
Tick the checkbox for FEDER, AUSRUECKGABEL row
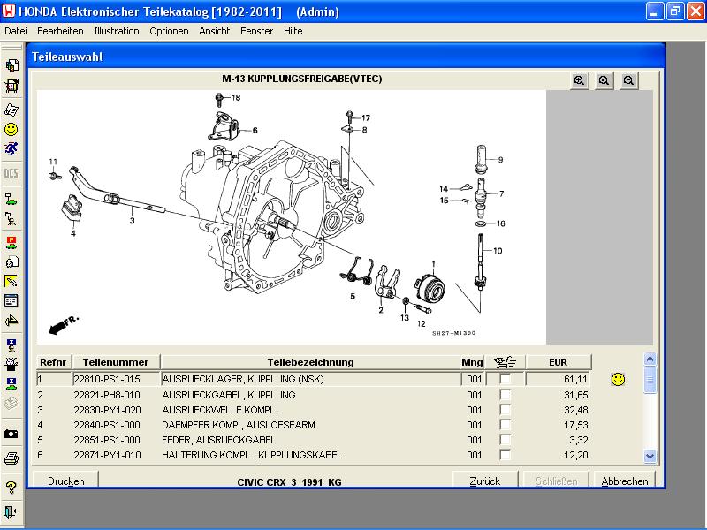point(505,440)
